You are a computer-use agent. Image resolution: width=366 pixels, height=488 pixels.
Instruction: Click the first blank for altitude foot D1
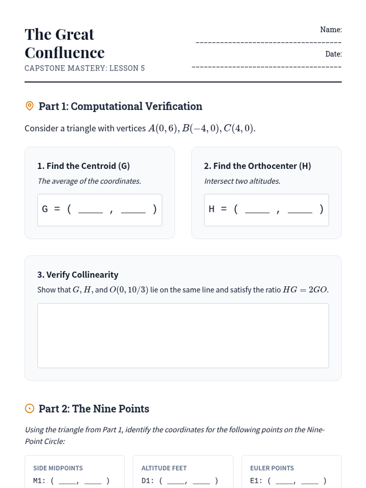(x=176, y=481)
